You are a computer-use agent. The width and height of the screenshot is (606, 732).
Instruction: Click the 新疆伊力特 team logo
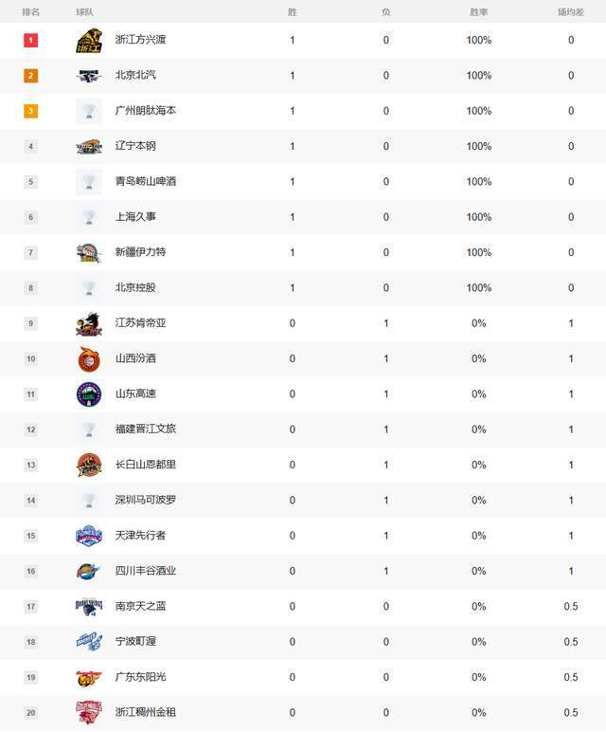89,253
